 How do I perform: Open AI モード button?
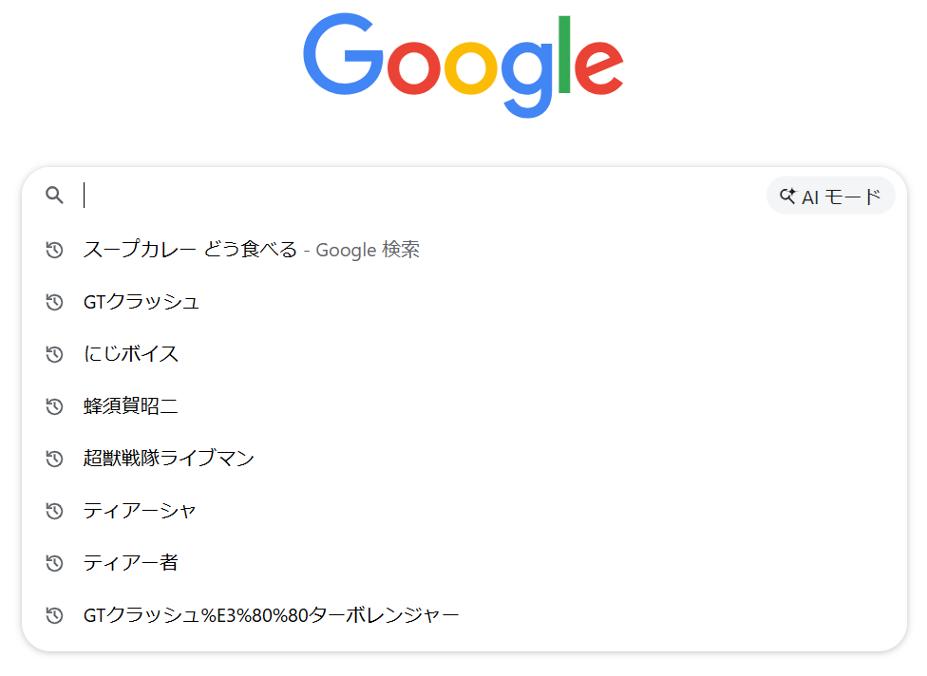click(830, 197)
